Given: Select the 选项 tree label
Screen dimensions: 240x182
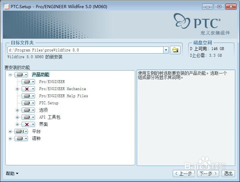Looking at the screenshot, I should pos(43,110).
